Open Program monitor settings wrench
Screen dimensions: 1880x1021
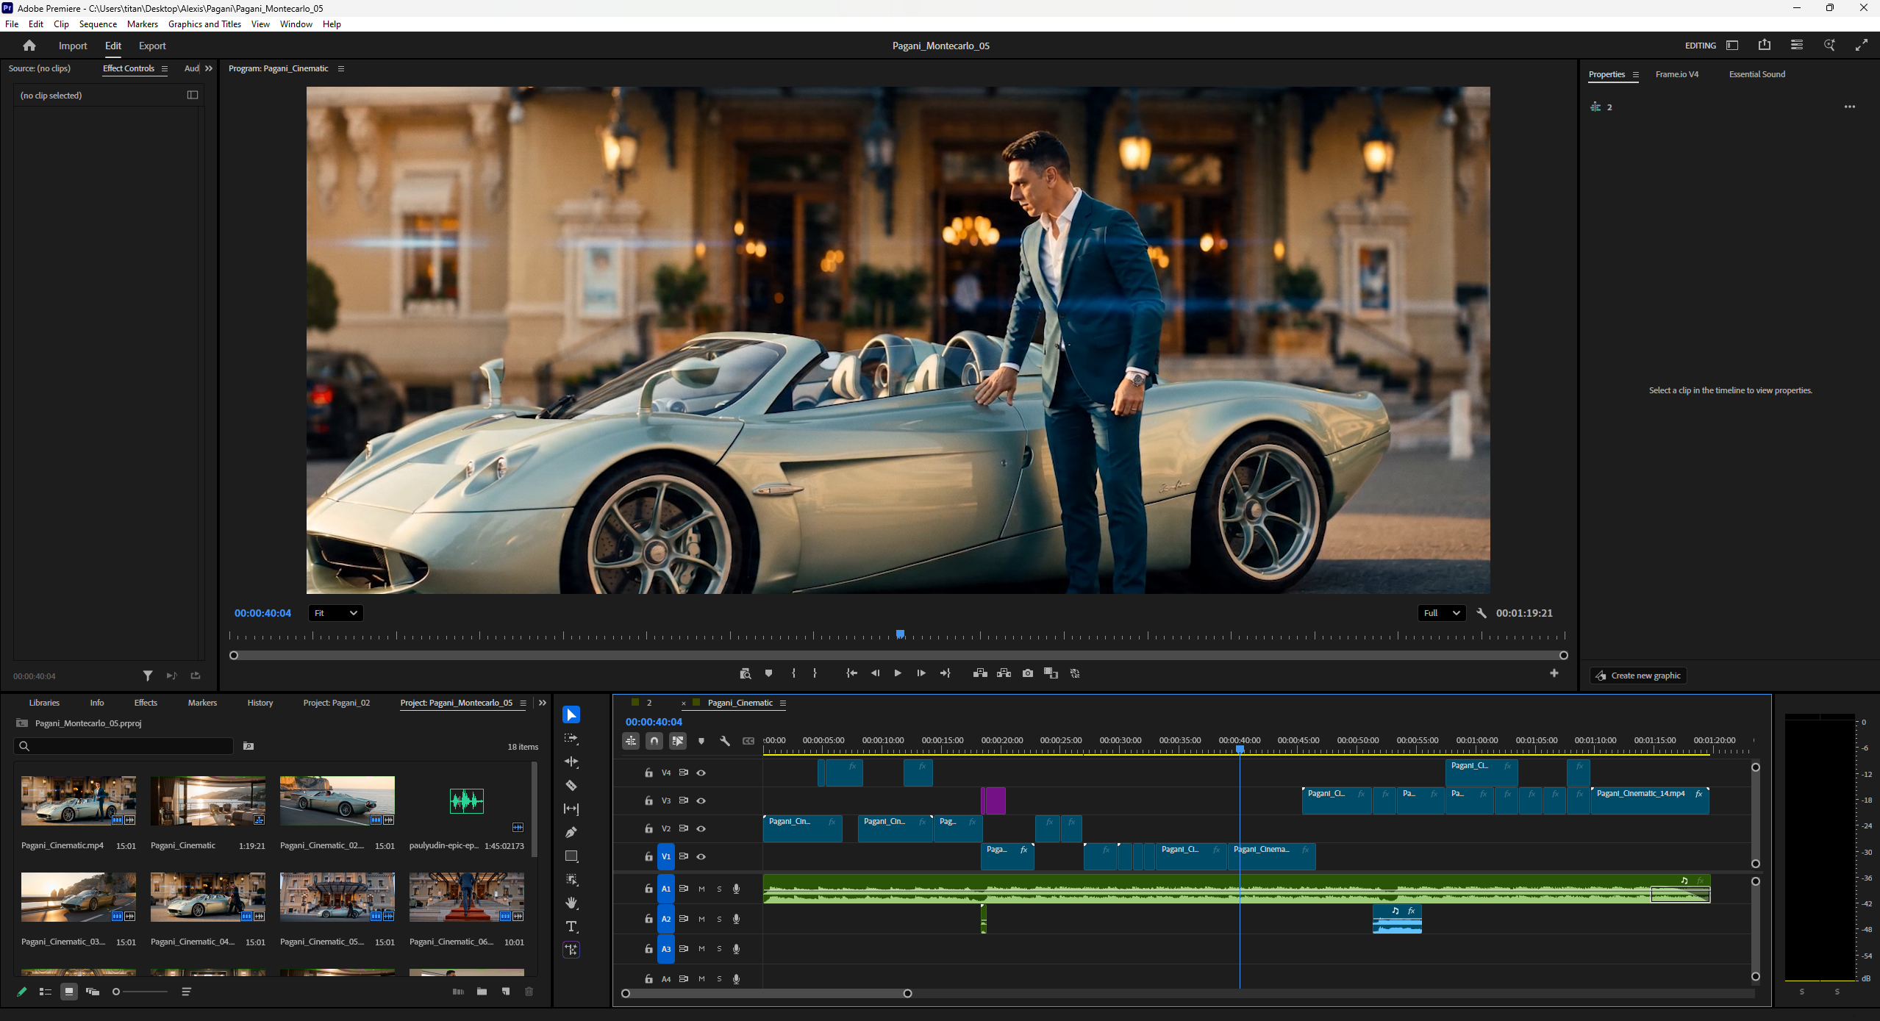(1482, 613)
